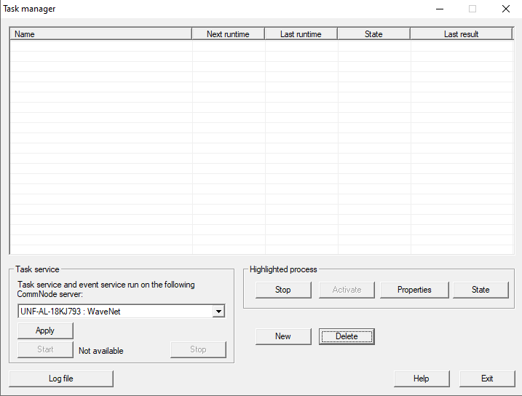Select the UNF-AL-18KJ793 : WaveNet combo box field
The image size is (522, 396).
click(x=115, y=312)
